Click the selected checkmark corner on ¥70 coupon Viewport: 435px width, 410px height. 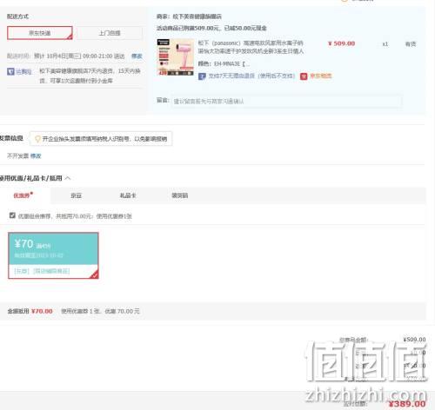tap(94, 274)
